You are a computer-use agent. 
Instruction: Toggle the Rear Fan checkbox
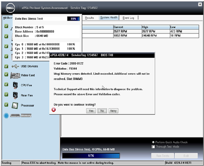point(6,95)
